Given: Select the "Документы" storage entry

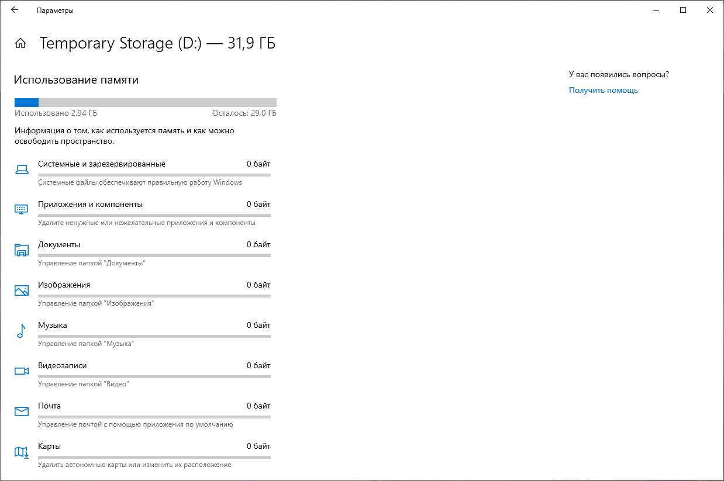Looking at the screenshot, I should click(60, 245).
